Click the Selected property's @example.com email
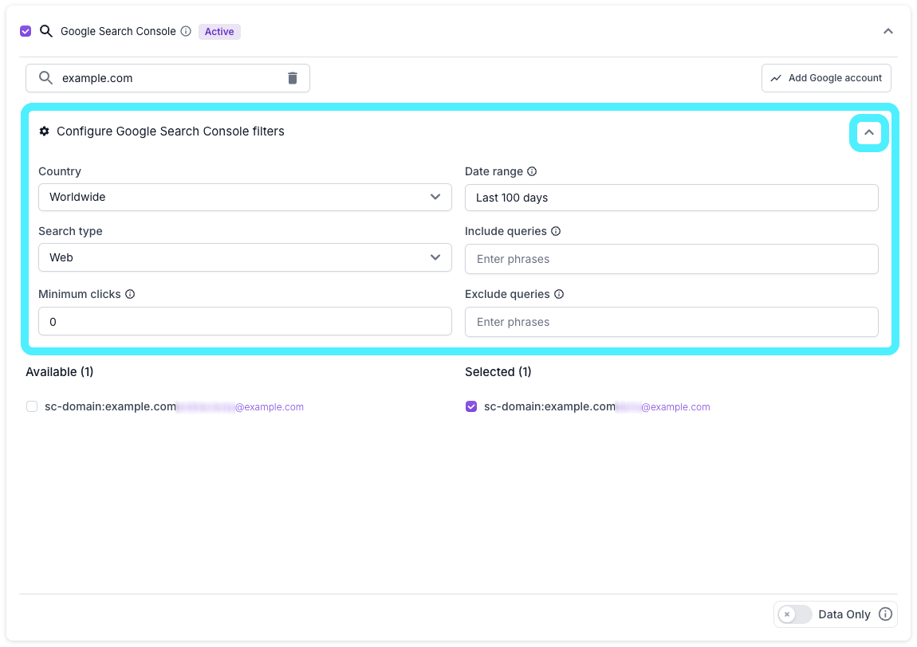The height and width of the screenshot is (647, 917). pyautogui.click(x=675, y=407)
